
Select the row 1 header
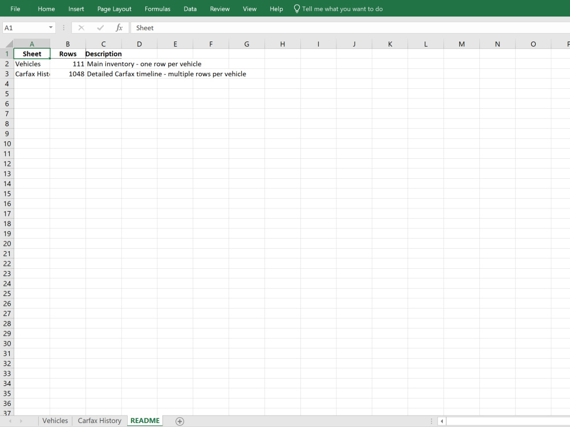(7, 54)
